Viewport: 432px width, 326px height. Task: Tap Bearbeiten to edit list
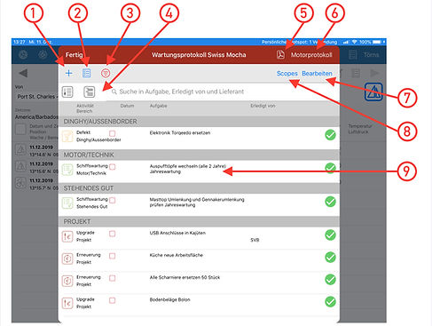[x=317, y=74]
